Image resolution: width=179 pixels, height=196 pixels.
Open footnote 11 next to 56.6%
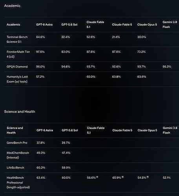[x=97, y=177]
